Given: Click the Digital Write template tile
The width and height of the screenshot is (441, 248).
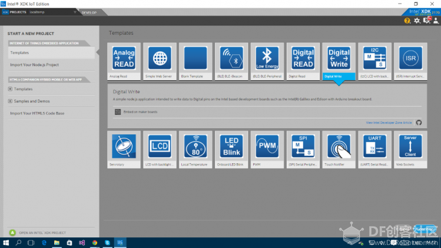Looking at the screenshot, I should [339, 61].
